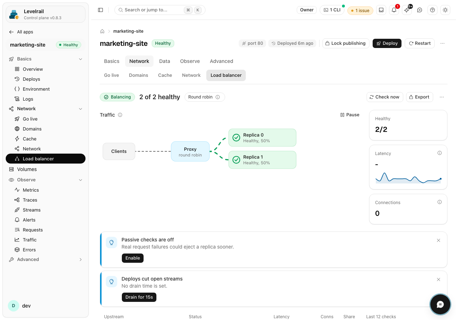Open the help question mark icon
This screenshot has height=320, width=456.
coord(432,10)
